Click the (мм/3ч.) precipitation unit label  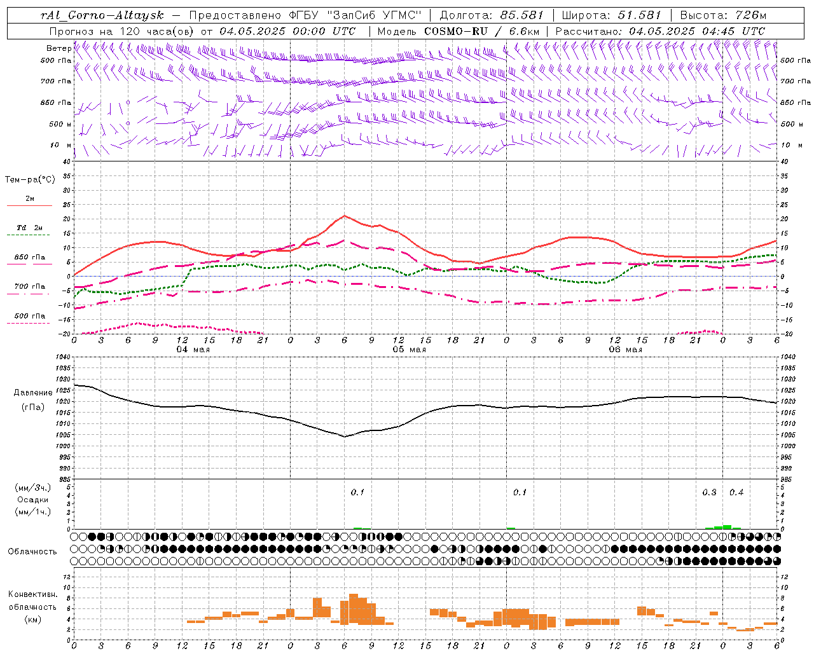click(32, 488)
